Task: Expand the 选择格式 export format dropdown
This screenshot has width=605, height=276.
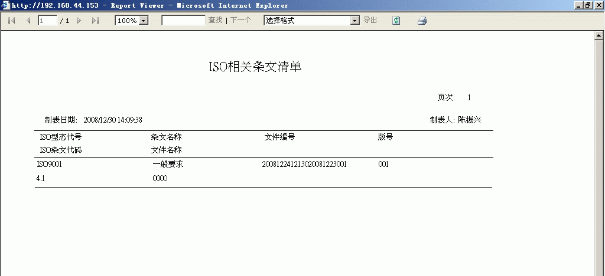Action: click(355, 21)
